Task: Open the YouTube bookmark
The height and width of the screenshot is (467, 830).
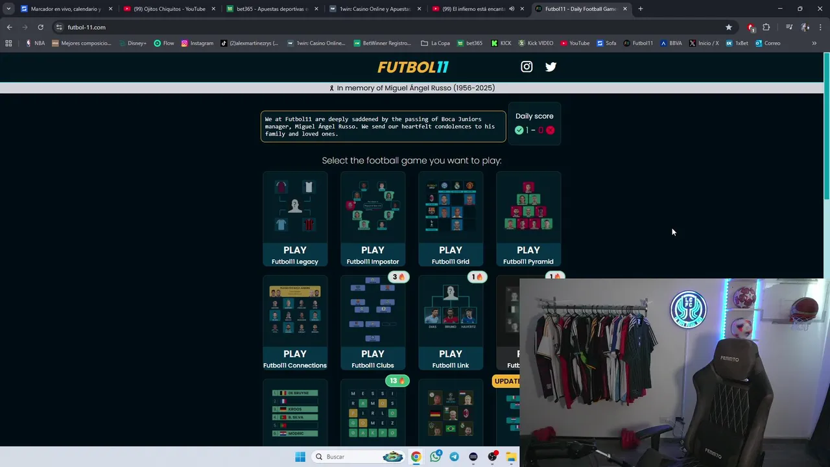Action: pos(575,43)
